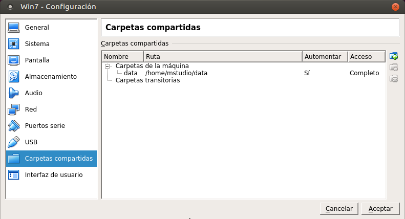405x219 pixels.
Task: Click the Automontar column header
Action: [325, 57]
